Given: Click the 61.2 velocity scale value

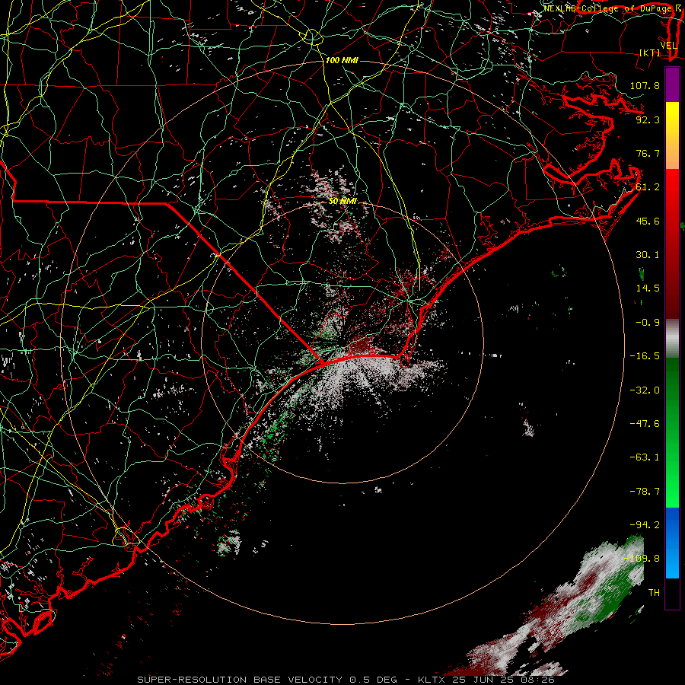Looking at the screenshot, I should 648,187.
